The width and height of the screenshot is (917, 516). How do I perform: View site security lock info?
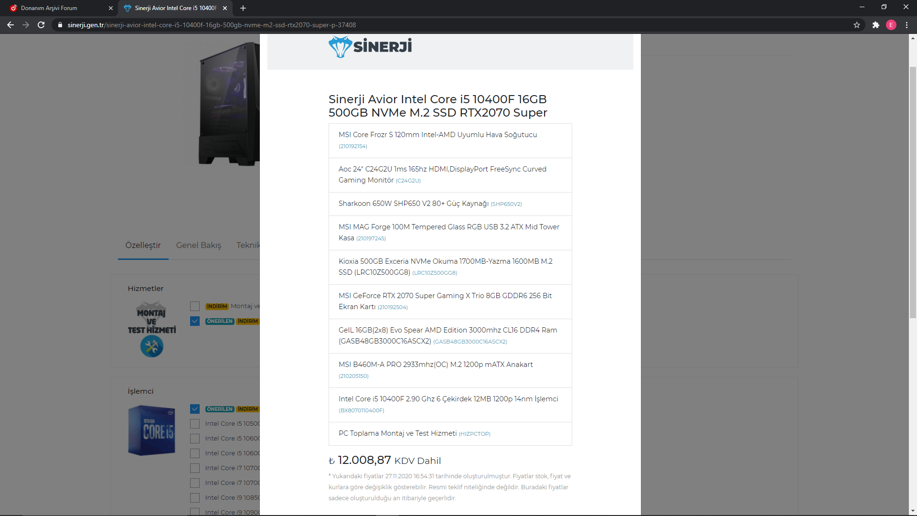click(x=60, y=25)
